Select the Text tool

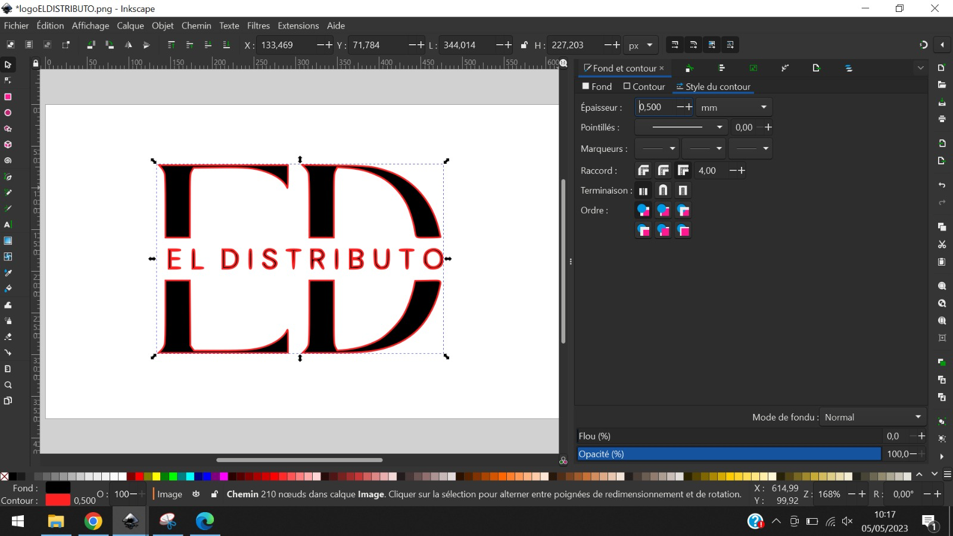tap(8, 225)
